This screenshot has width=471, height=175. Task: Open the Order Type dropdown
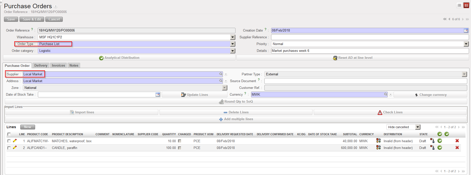point(233,44)
